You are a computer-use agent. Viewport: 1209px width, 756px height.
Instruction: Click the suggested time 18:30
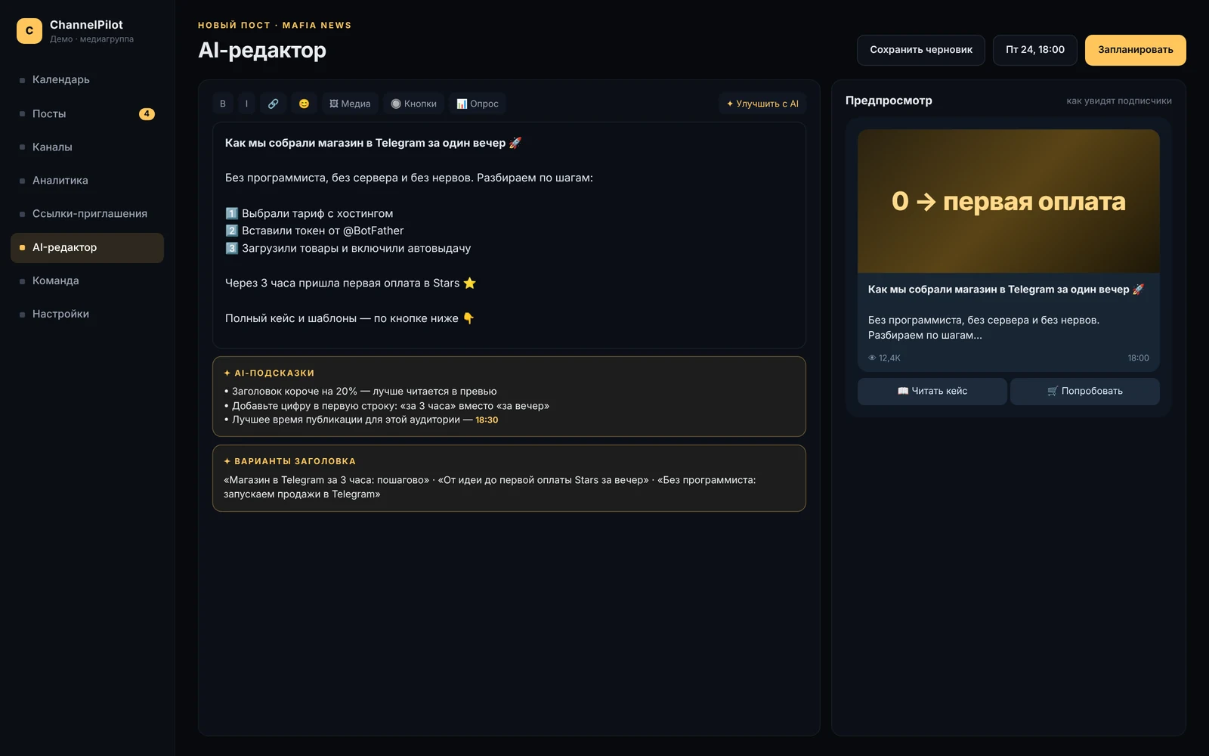click(x=487, y=420)
